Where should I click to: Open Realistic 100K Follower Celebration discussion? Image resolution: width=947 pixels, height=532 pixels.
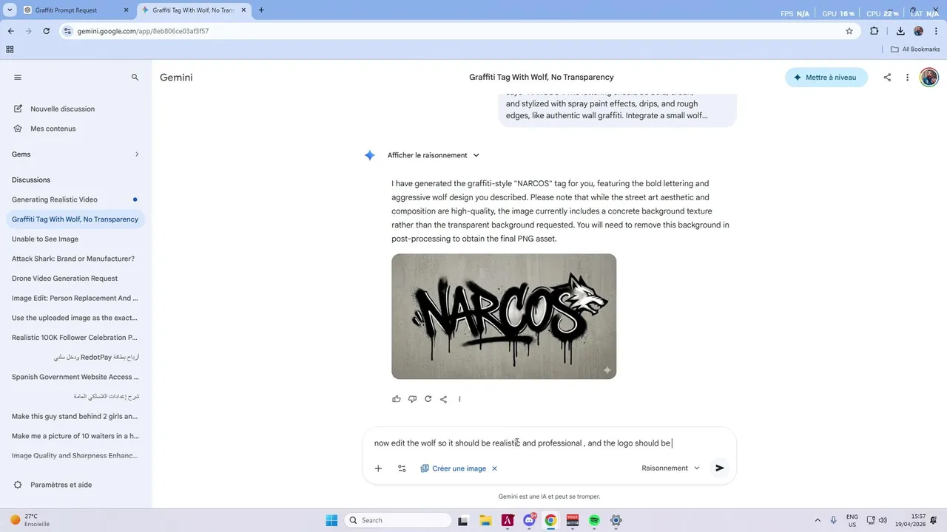click(74, 338)
